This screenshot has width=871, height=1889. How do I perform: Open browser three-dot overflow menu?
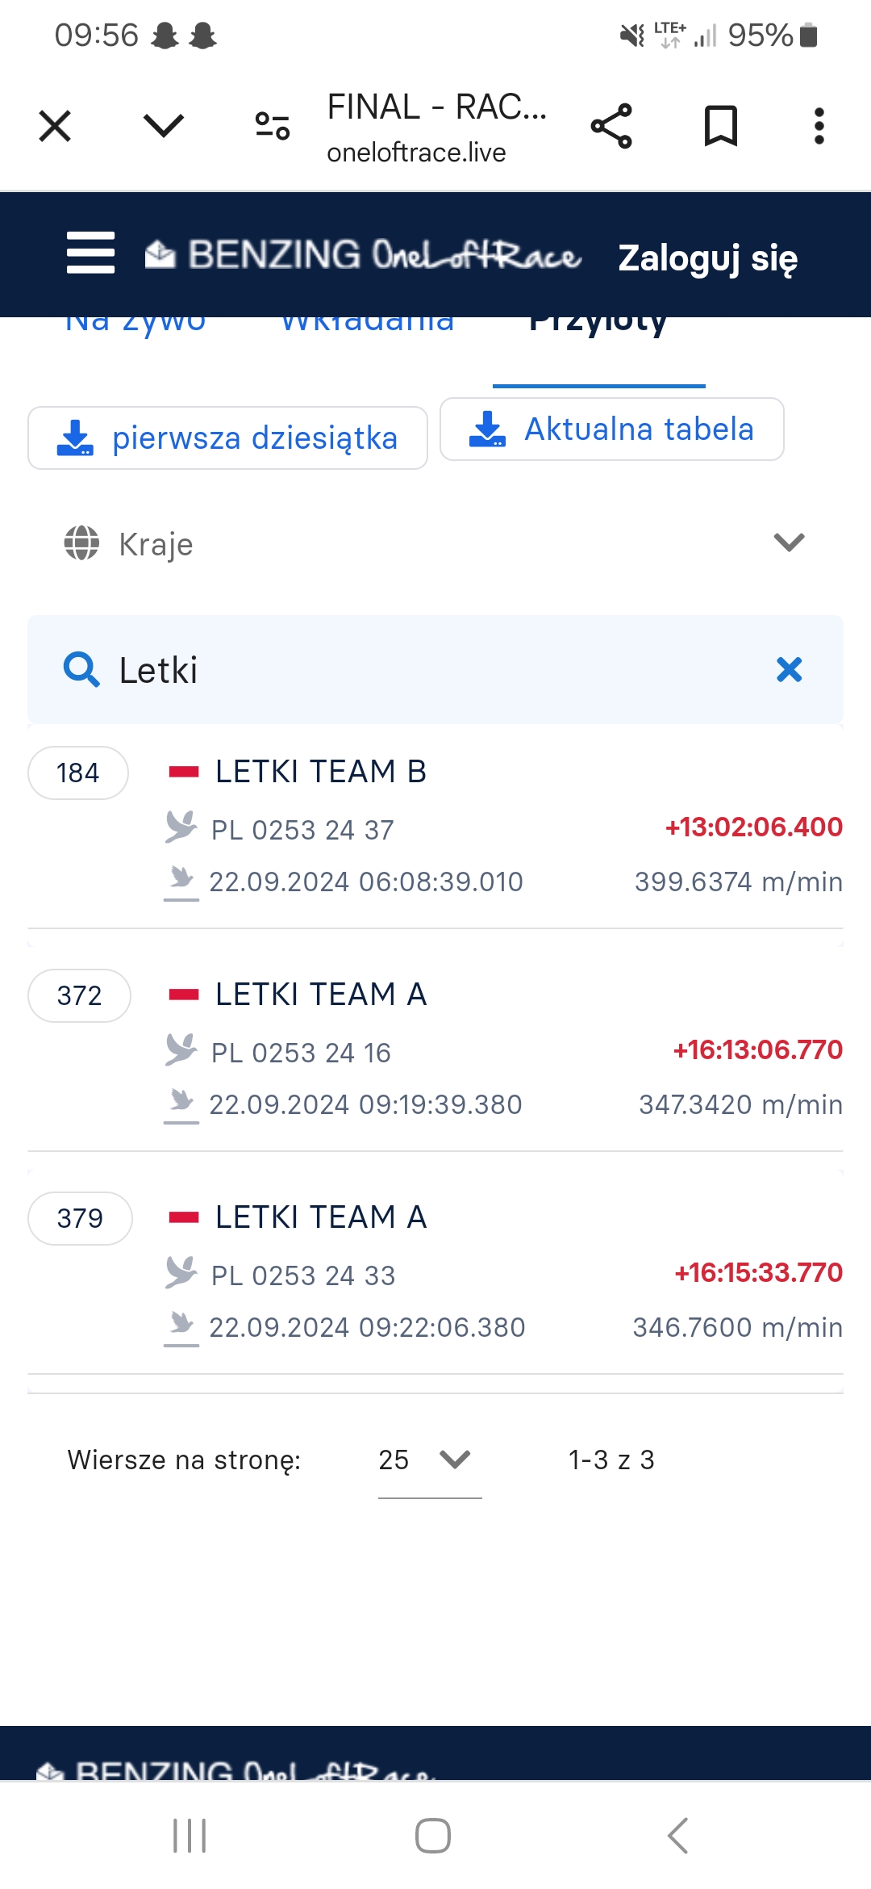coord(819,126)
